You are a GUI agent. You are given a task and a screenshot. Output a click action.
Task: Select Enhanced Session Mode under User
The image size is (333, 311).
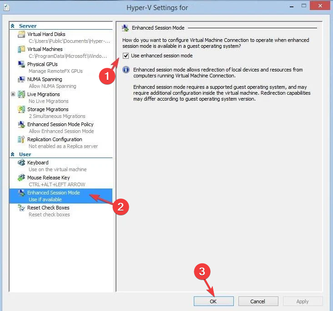[53, 193]
